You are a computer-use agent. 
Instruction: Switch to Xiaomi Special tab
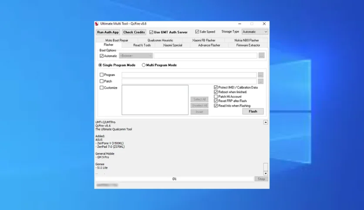(172, 45)
